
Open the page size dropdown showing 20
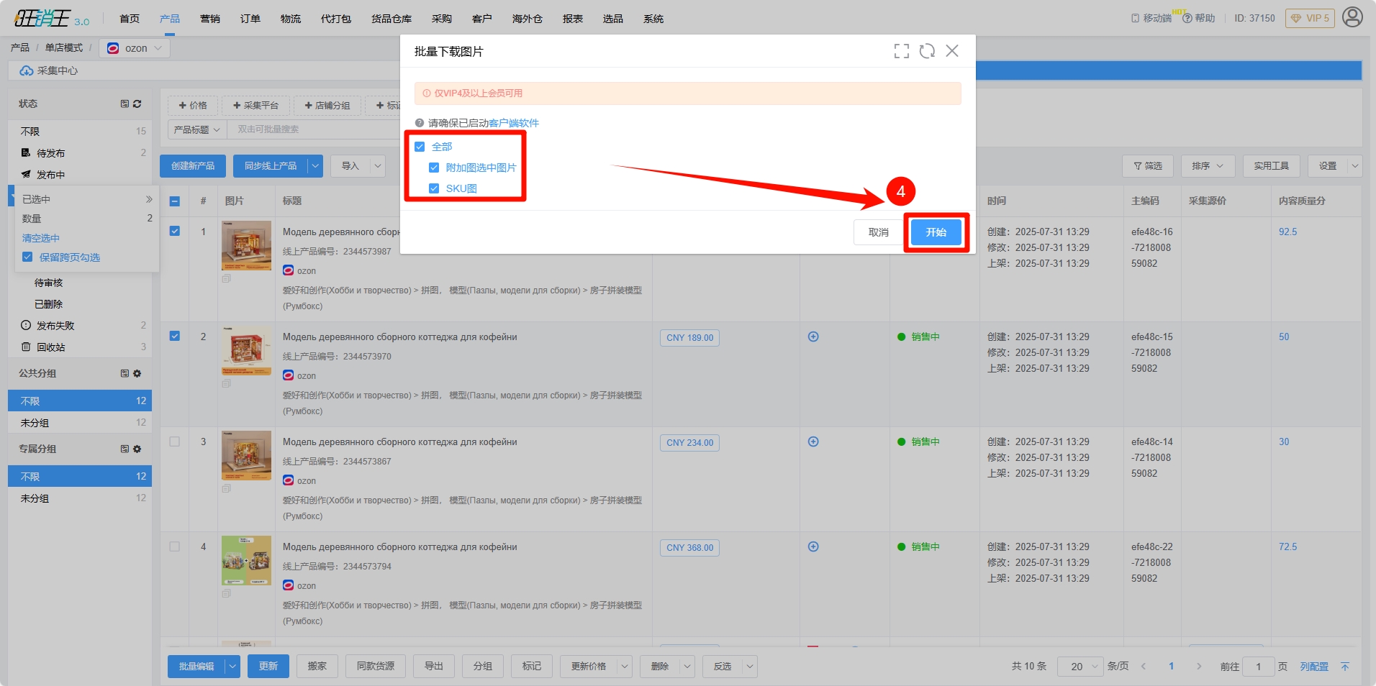pos(1080,667)
